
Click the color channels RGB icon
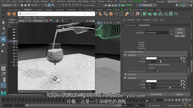(x=51, y=21)
